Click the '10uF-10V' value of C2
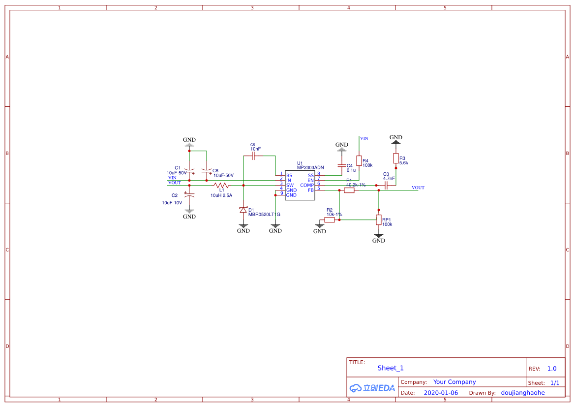This screenshot has width=575, height=407. pos(172,203)
